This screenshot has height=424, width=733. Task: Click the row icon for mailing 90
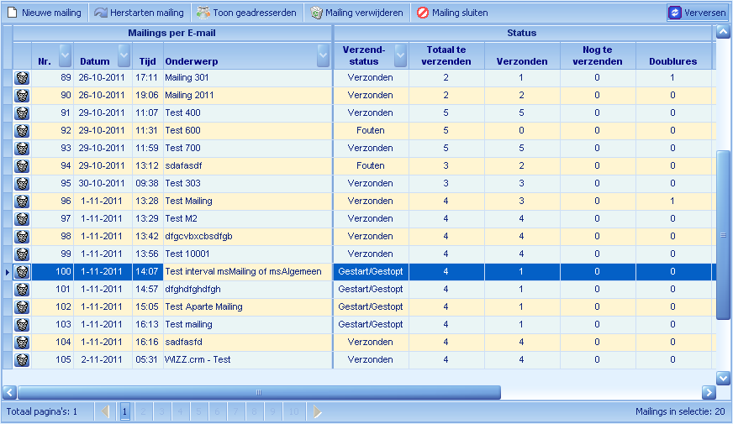[22, 96]
